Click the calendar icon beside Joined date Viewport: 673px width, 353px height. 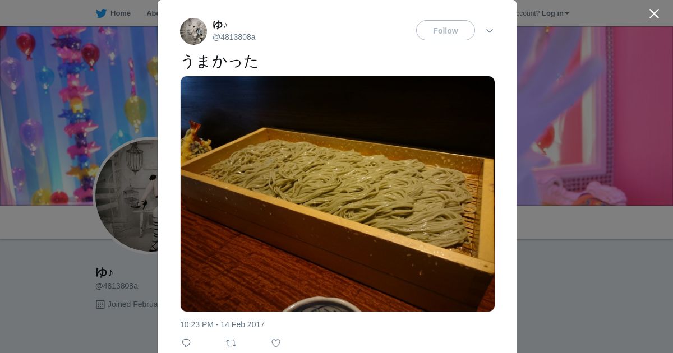(x=100, y=304)
